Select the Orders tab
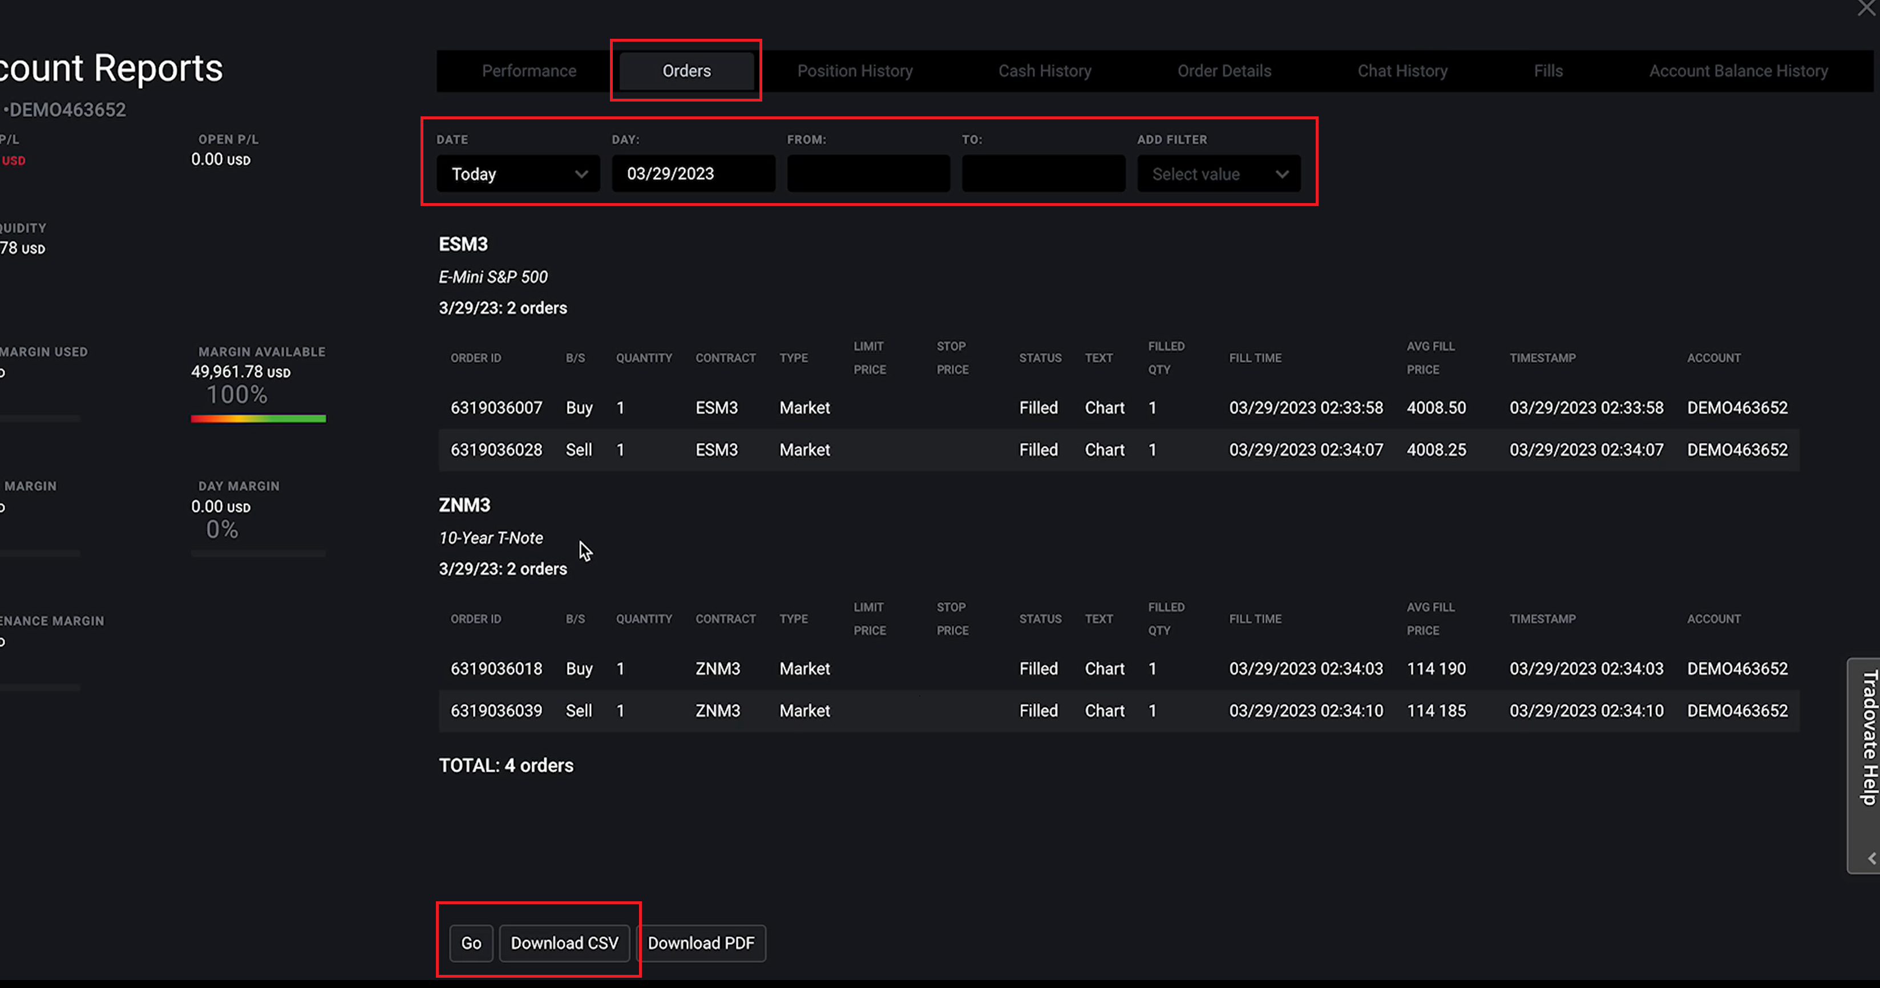Viewport: 1880px width, 988px height. point(686,71)
